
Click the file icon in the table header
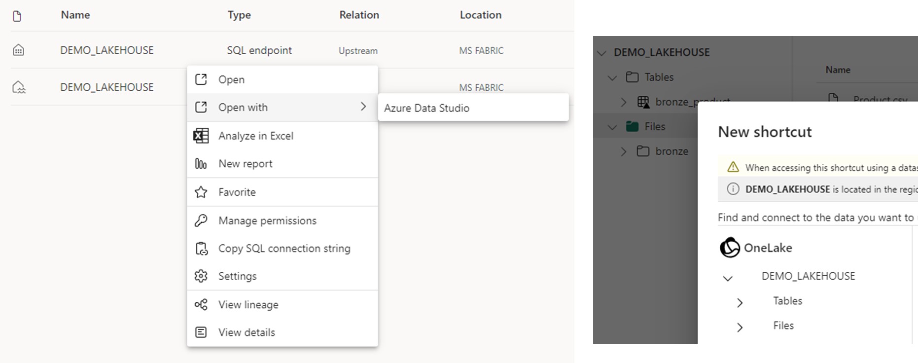click(17, 16)
